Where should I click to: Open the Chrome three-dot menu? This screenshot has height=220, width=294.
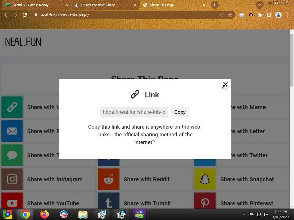point(288,15)
